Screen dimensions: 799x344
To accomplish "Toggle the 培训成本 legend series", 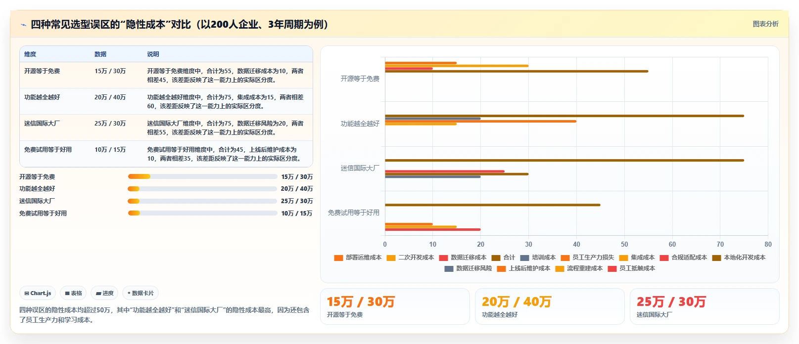I will click(538, 258).
